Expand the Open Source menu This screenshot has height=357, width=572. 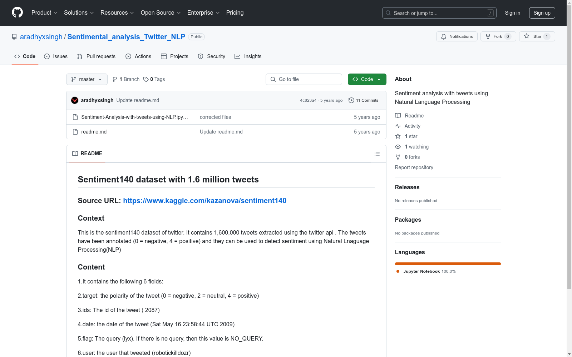161,13
